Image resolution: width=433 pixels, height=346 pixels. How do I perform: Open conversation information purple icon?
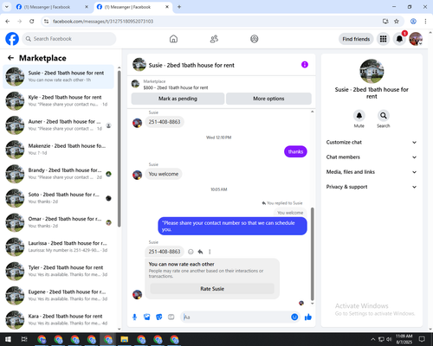(305, 65)
